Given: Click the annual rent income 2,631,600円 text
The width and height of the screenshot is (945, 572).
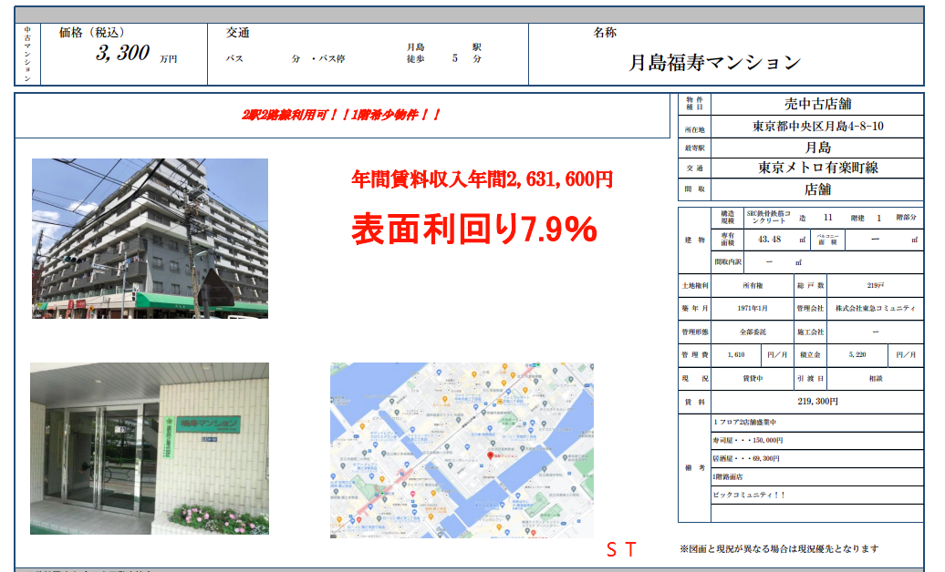Looking at the screenshot, I should (x=482, y=179).
